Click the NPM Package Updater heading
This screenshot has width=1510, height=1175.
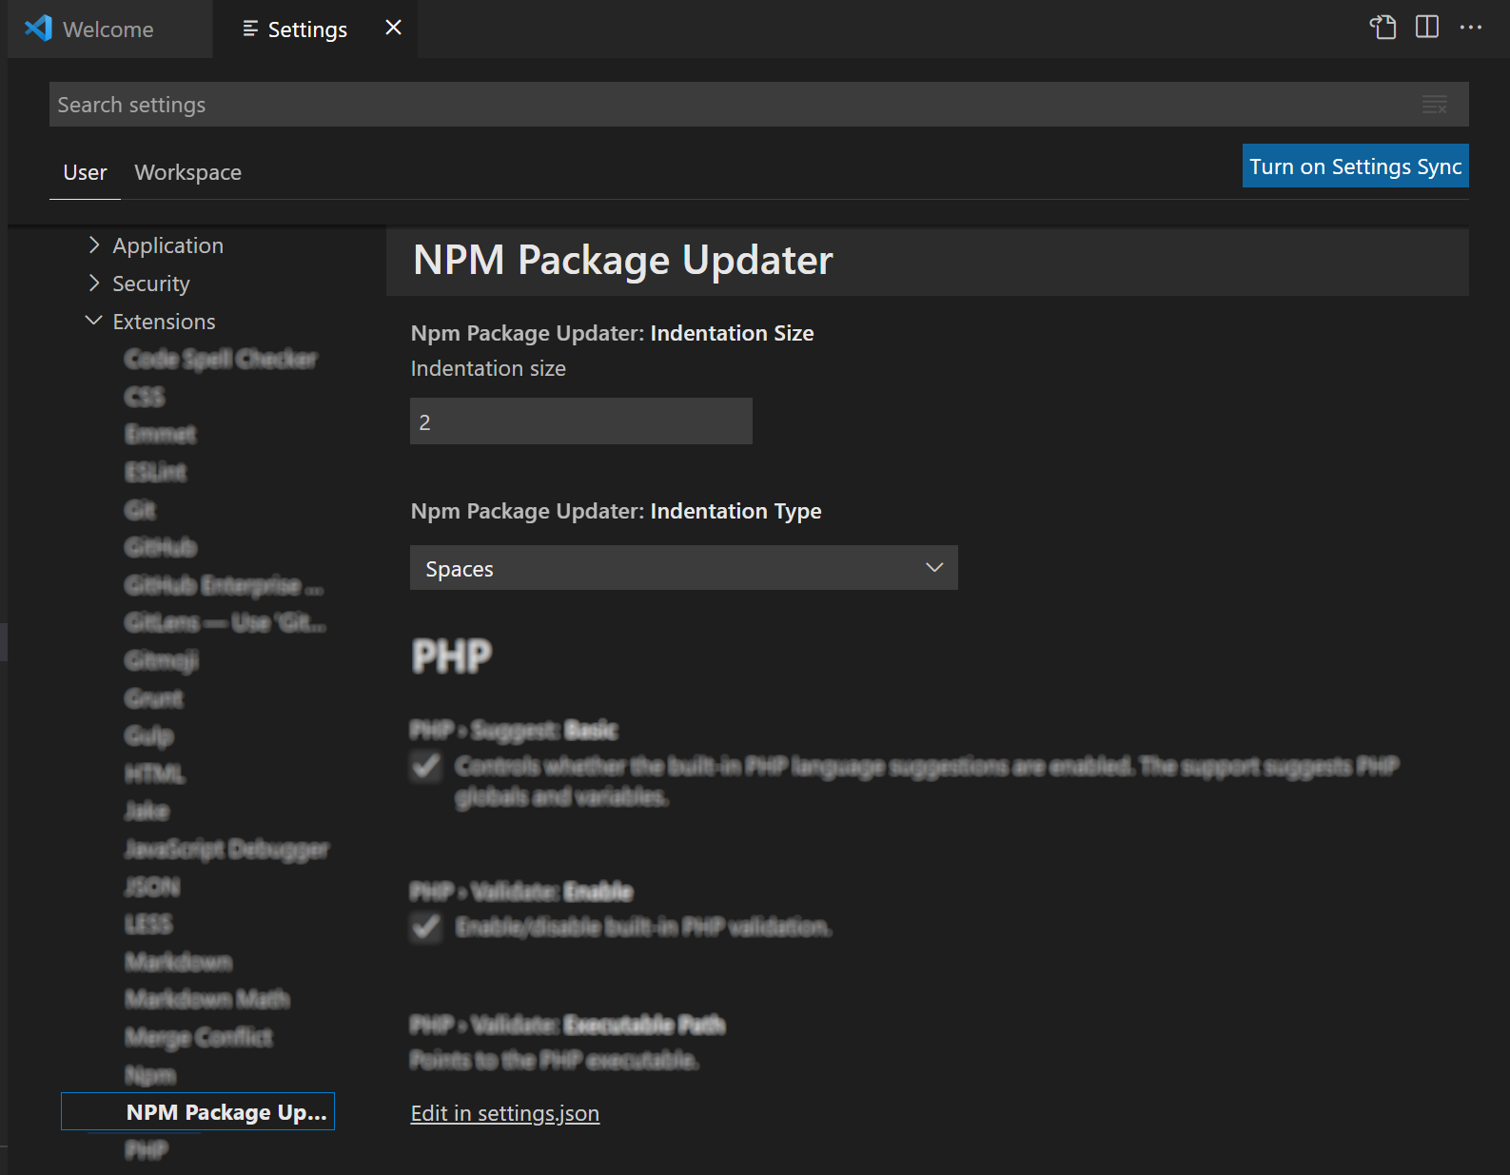[x=623, y=260]
